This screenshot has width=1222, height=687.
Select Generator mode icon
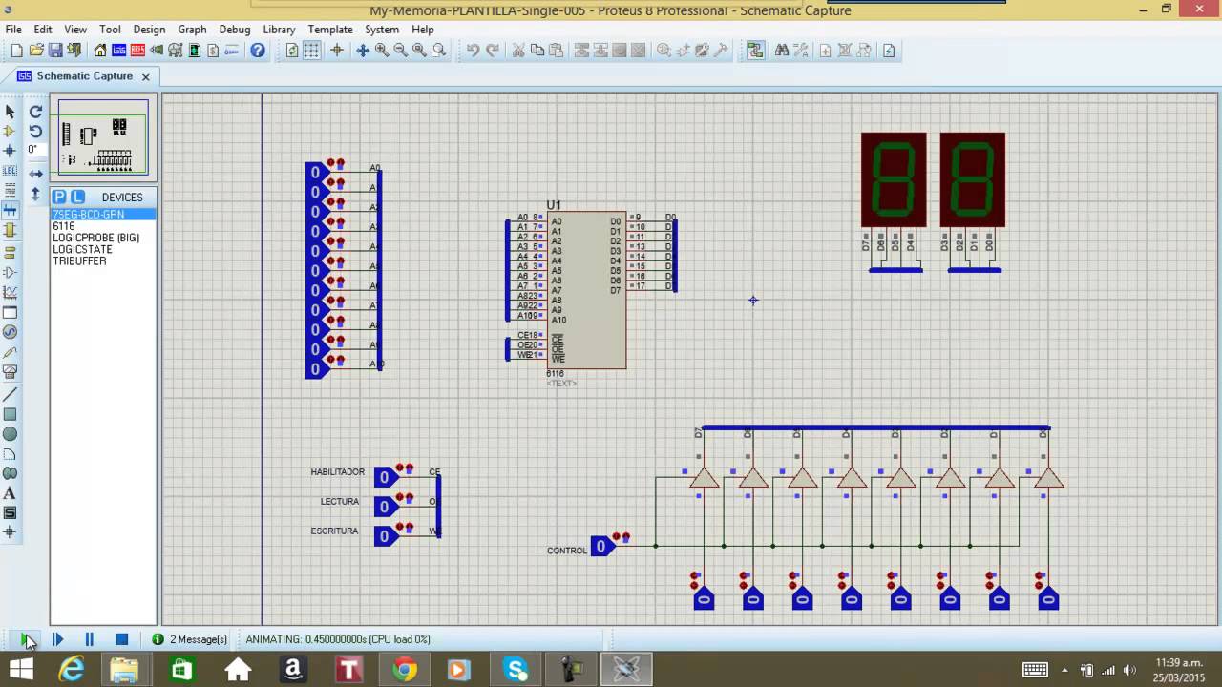click(10, 332)
